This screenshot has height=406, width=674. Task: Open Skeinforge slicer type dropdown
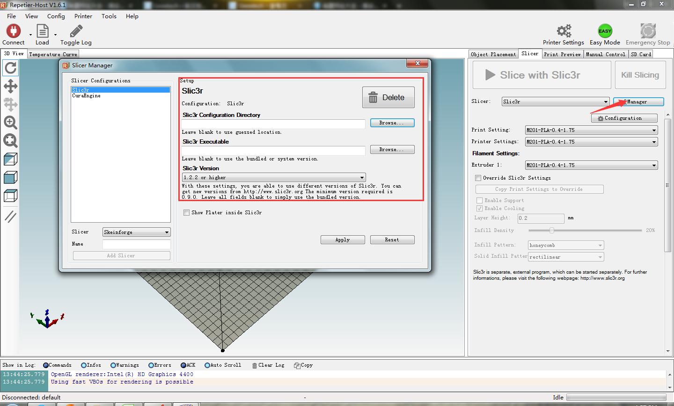(137, 232)
